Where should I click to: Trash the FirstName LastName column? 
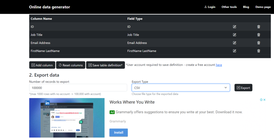point(258,51)
